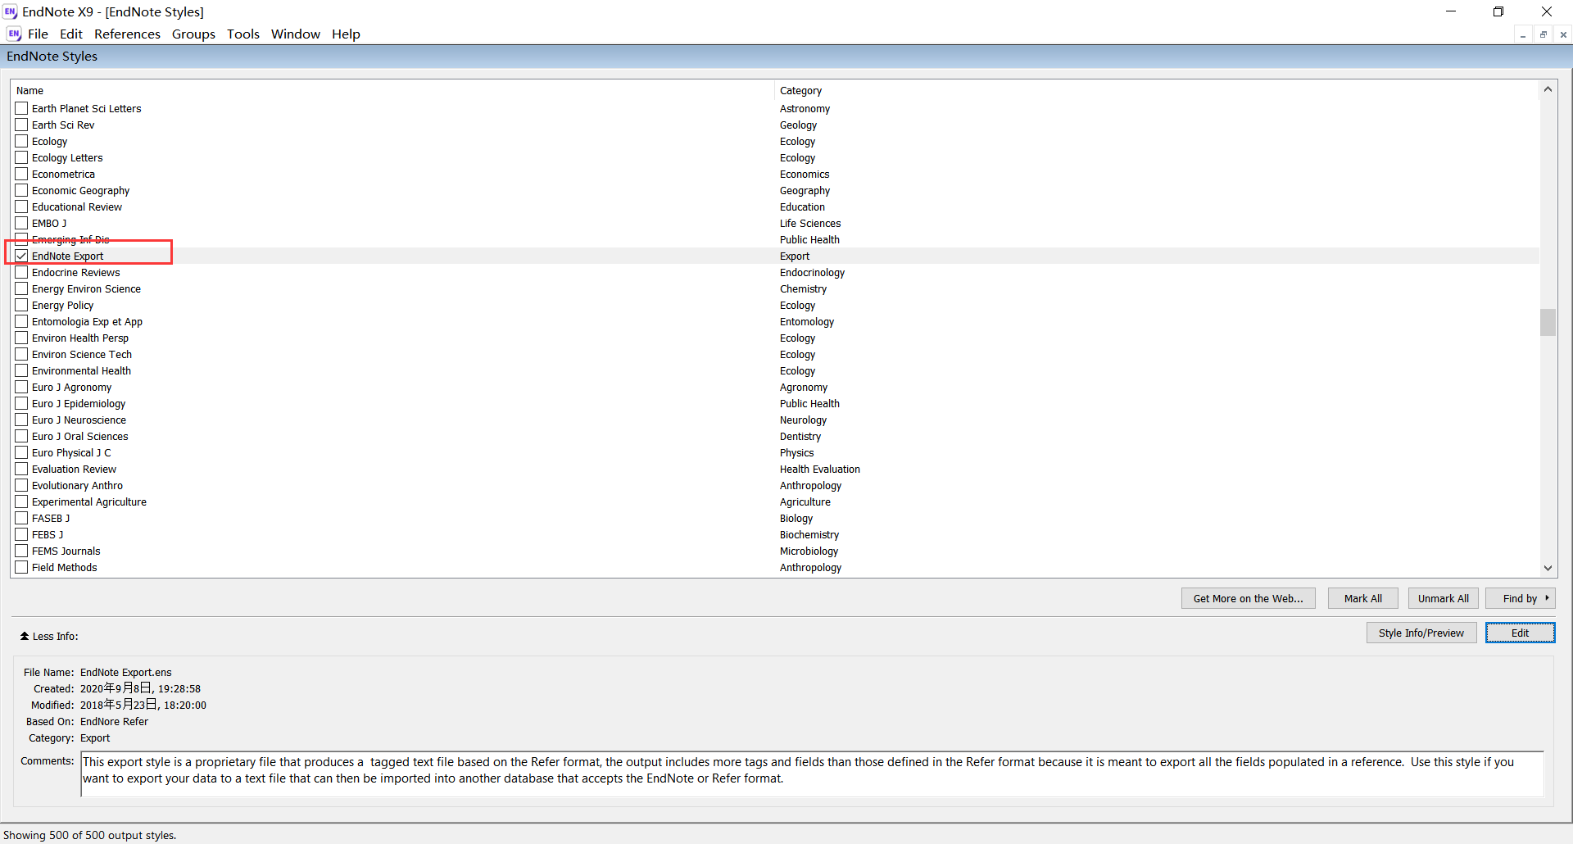Tick the Field Methods checkbox
The height and width of the screenshot is (844, 1573).
click(x=21, y=567)
